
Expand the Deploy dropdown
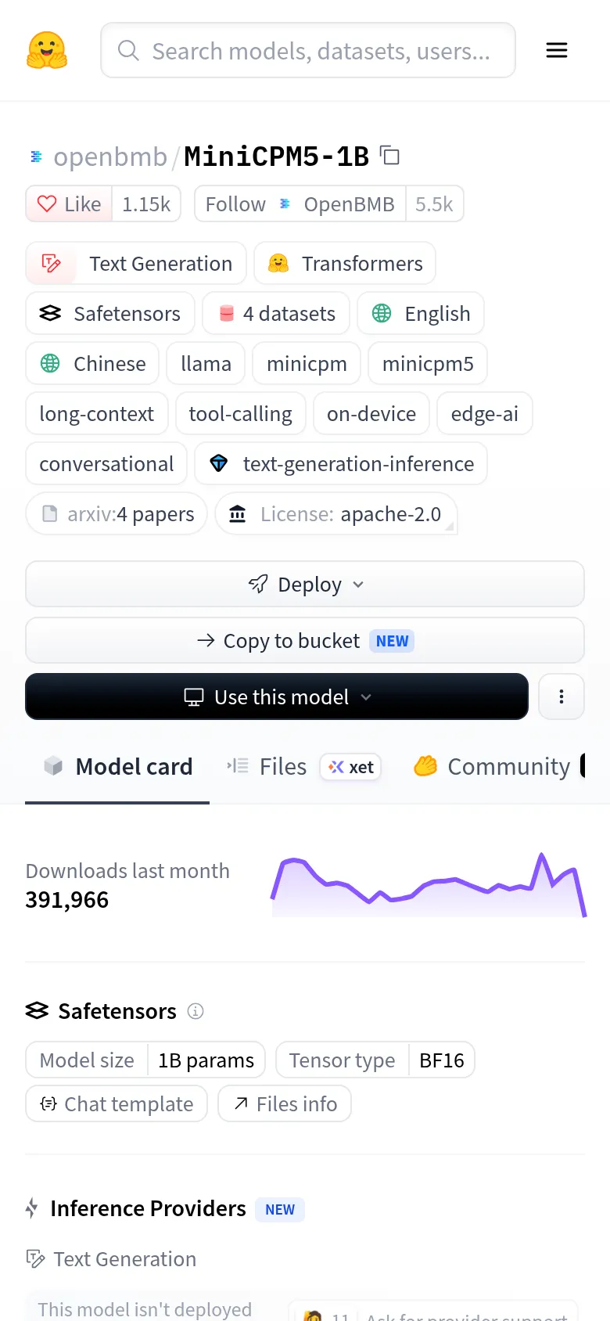[x=305, y=584]
